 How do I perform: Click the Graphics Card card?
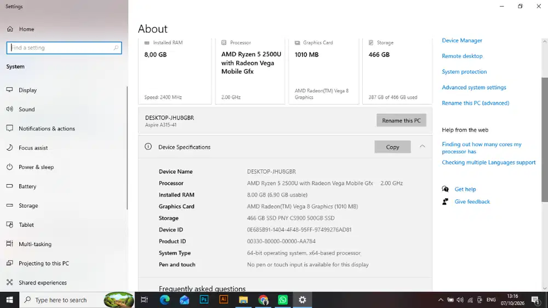point(324,71)
